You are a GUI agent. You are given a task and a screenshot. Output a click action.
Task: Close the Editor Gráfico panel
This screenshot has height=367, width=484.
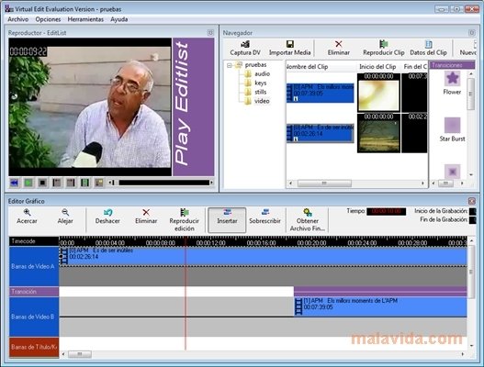(472, 201)
